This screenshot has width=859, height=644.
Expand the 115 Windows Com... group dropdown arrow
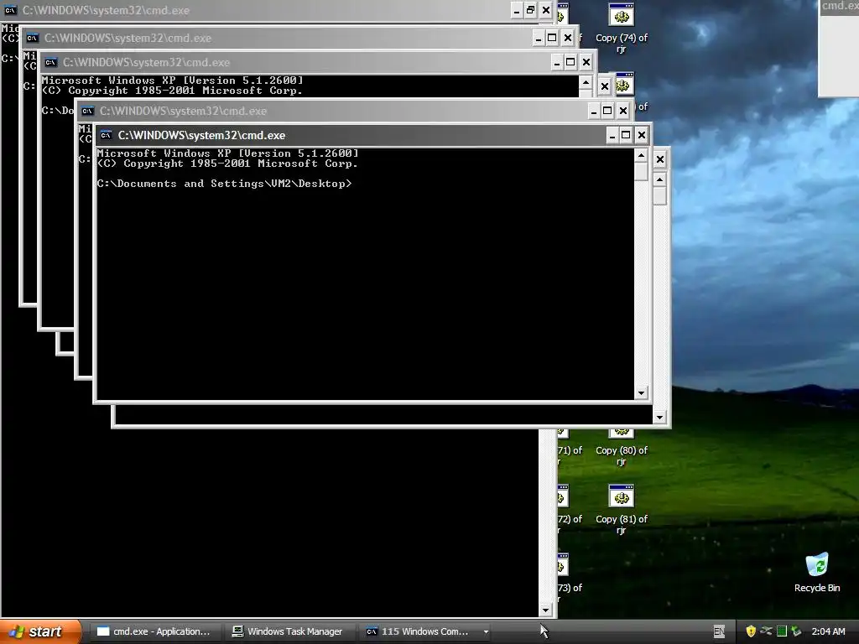pyautogui.click(x=486, y=631)
